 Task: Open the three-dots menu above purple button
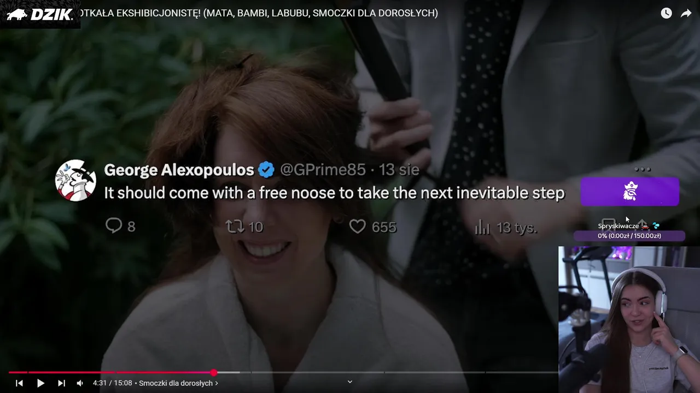(642, 169)
